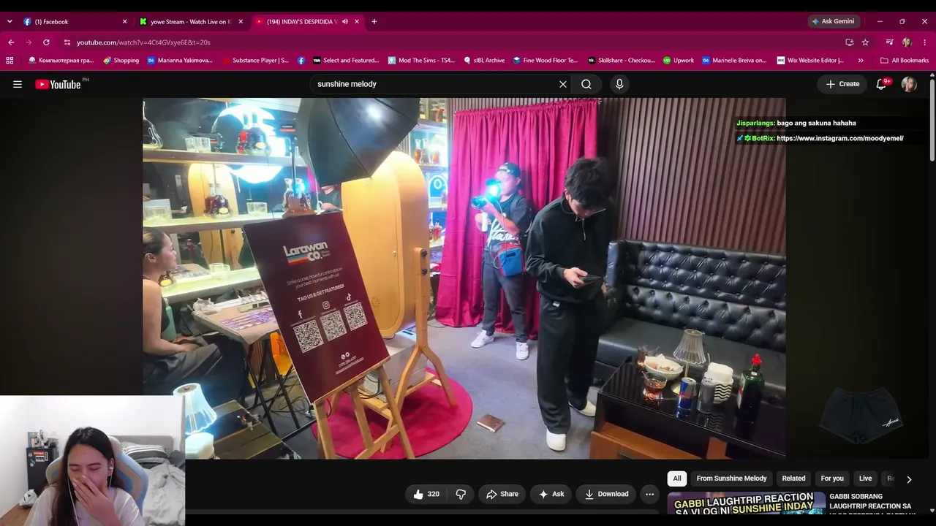Image resolution: width=936 pixels, height=526 pixels.
Task: Dislike the video with thumbs down
Action: coord(461,494)
